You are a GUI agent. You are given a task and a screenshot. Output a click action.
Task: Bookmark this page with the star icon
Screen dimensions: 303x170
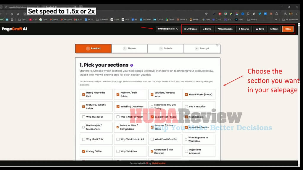coord(206,14)
